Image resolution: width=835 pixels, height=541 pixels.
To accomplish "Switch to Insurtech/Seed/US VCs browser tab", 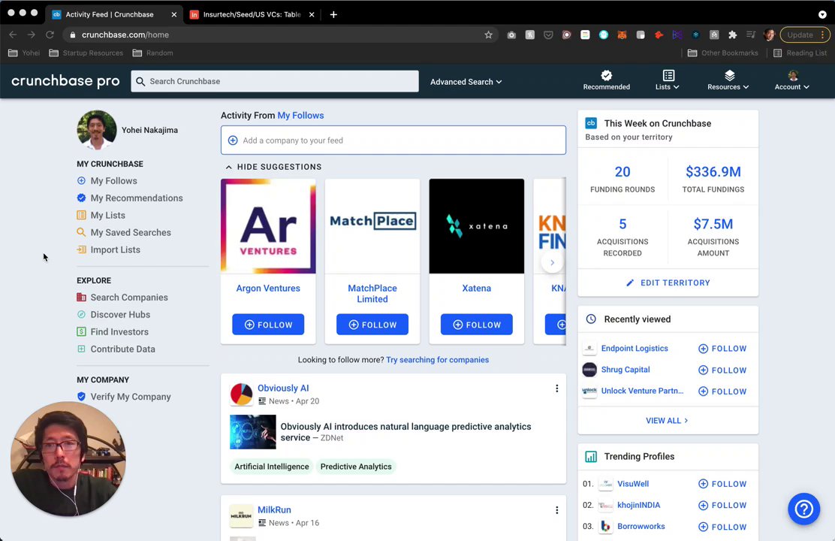I will pos(252,14).
